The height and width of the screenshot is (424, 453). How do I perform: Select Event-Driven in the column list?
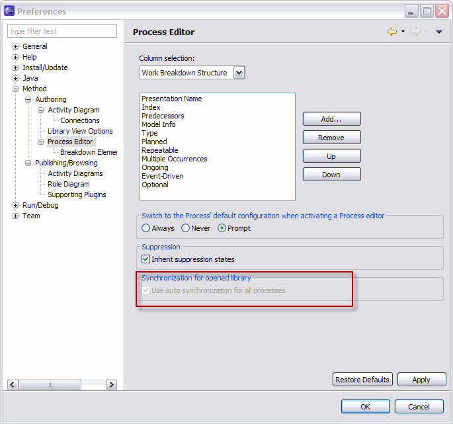[163, 176]
